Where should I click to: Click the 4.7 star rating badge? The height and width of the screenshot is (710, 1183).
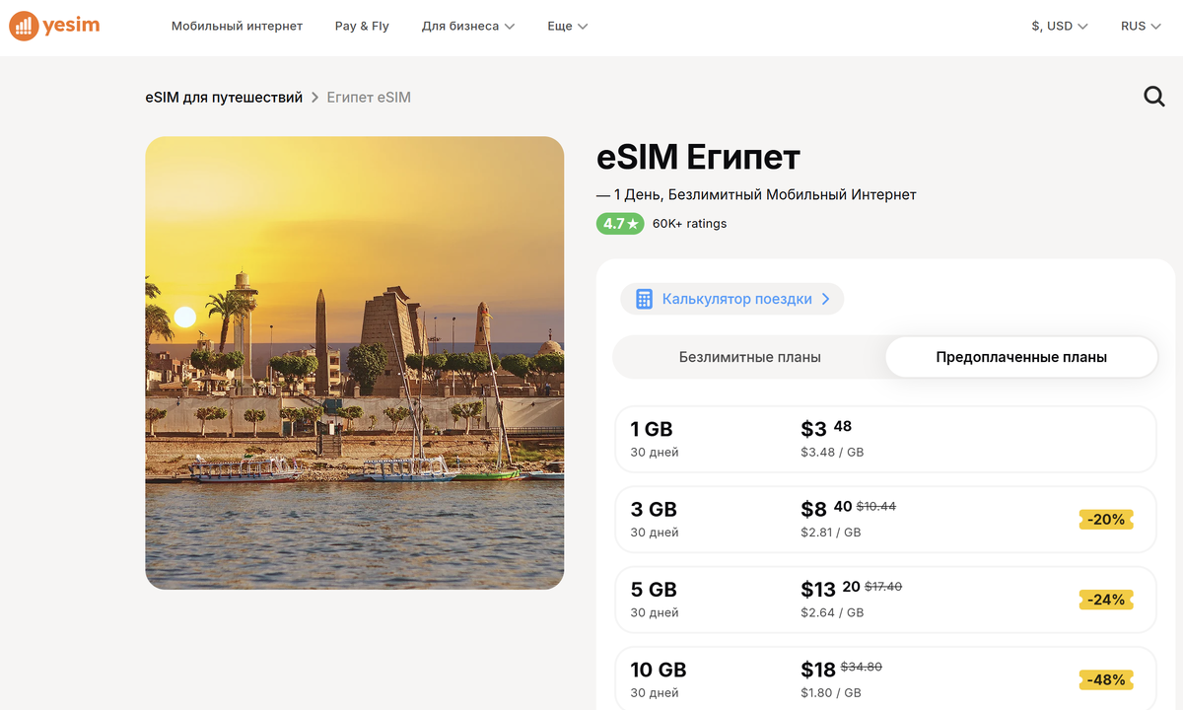[x=620, y=224]
